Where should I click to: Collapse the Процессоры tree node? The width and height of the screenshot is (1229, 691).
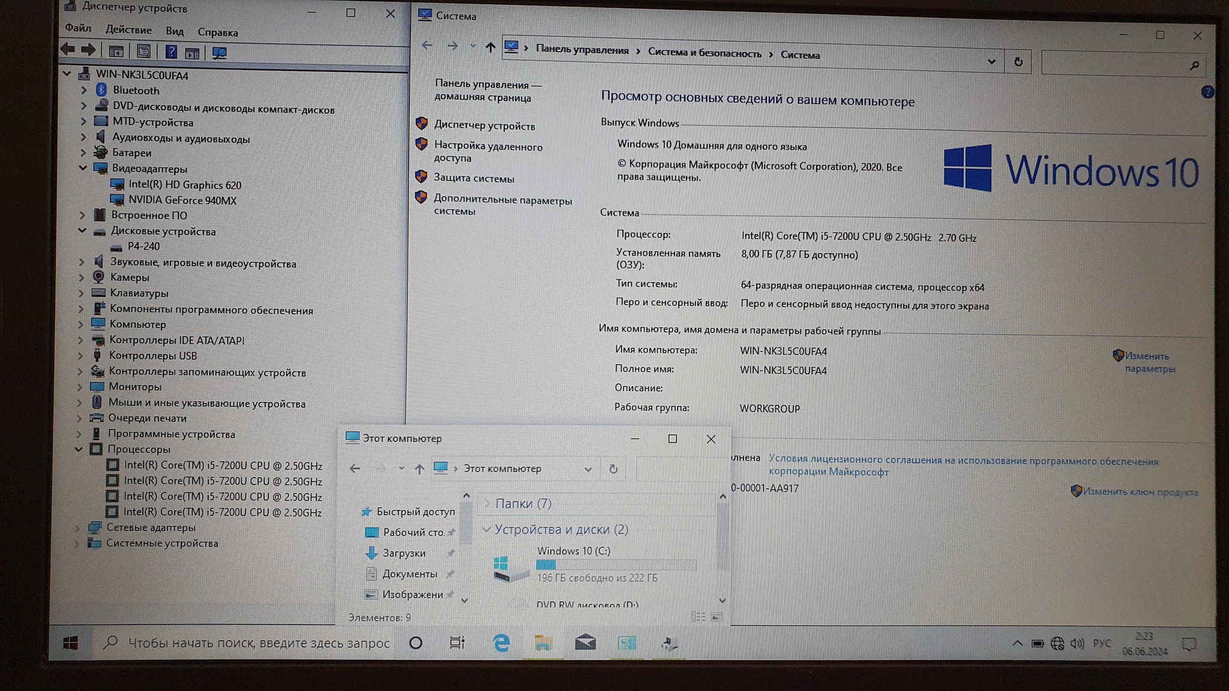pyautogui.click(x=79, y=449)
